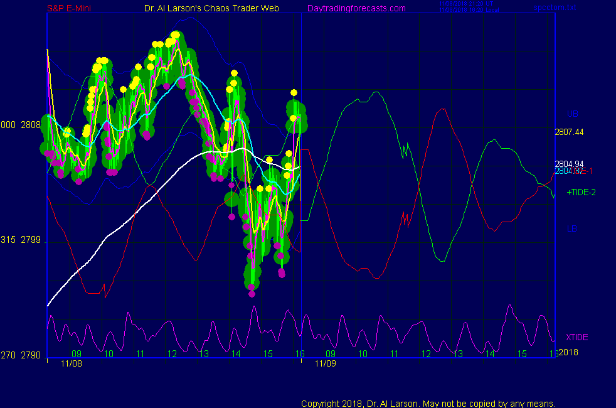Select the +TIDE-2 legend label
The width and height of the screenshot is (616, 408).
tap(580, 192)
